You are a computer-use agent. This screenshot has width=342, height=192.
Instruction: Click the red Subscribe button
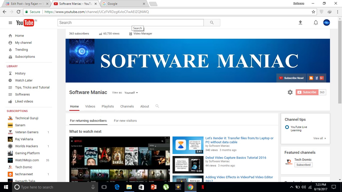coord(307,92)
